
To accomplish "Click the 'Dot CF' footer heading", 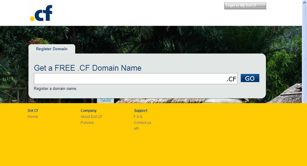I will pos(33,111).
